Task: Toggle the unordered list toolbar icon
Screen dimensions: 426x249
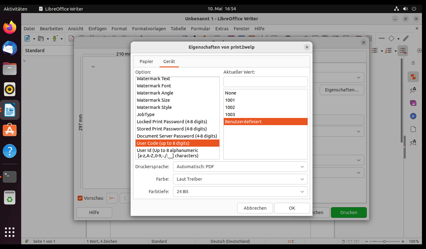Action: pos(374,50)
